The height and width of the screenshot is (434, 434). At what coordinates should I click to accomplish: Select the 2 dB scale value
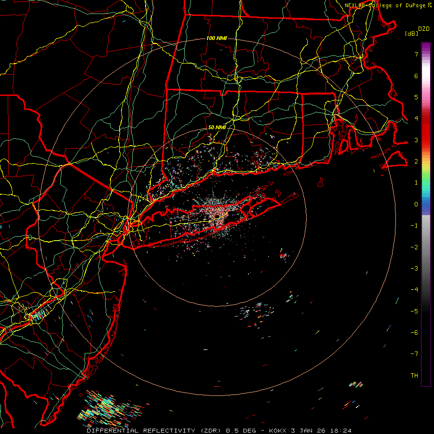[x=416, y=162]
